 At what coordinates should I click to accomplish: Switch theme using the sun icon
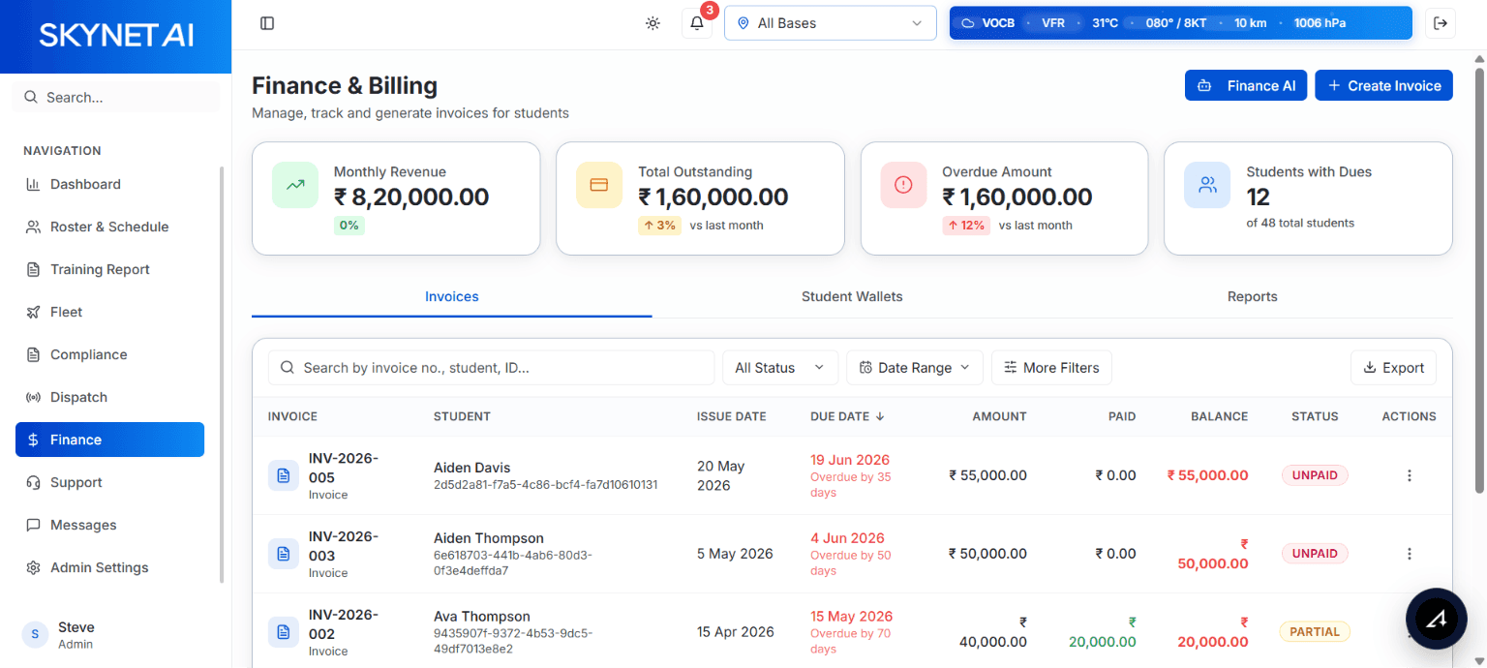[652, 23]
